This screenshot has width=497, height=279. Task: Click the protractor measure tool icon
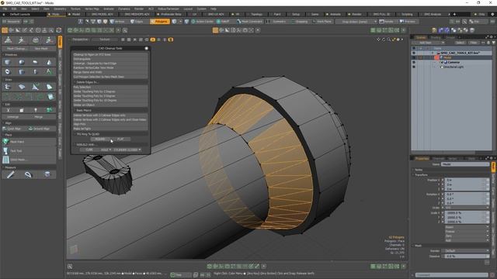(28, 174)
